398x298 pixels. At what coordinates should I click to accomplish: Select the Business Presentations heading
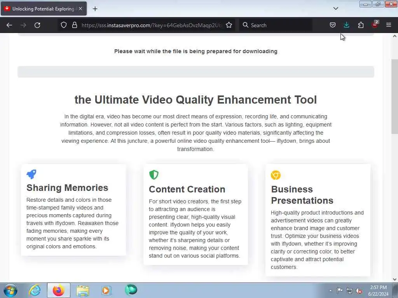coord(302,195)
